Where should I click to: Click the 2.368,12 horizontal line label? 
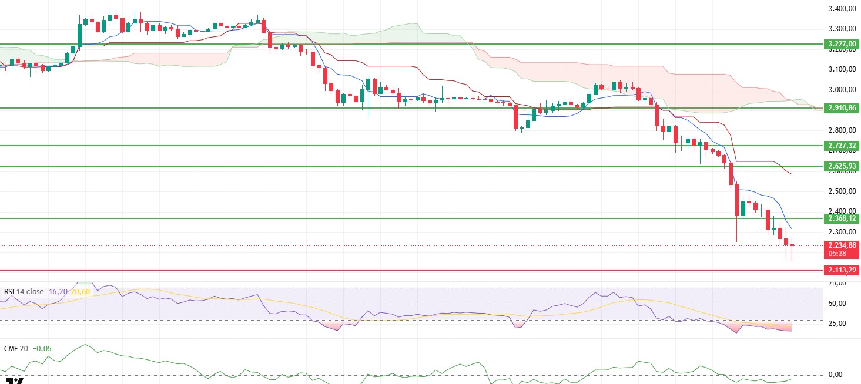point(841,218)
